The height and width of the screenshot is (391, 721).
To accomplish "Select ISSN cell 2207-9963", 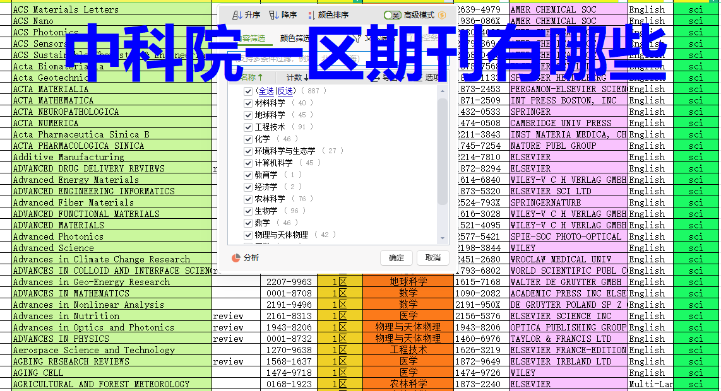I will click(289, 282).
